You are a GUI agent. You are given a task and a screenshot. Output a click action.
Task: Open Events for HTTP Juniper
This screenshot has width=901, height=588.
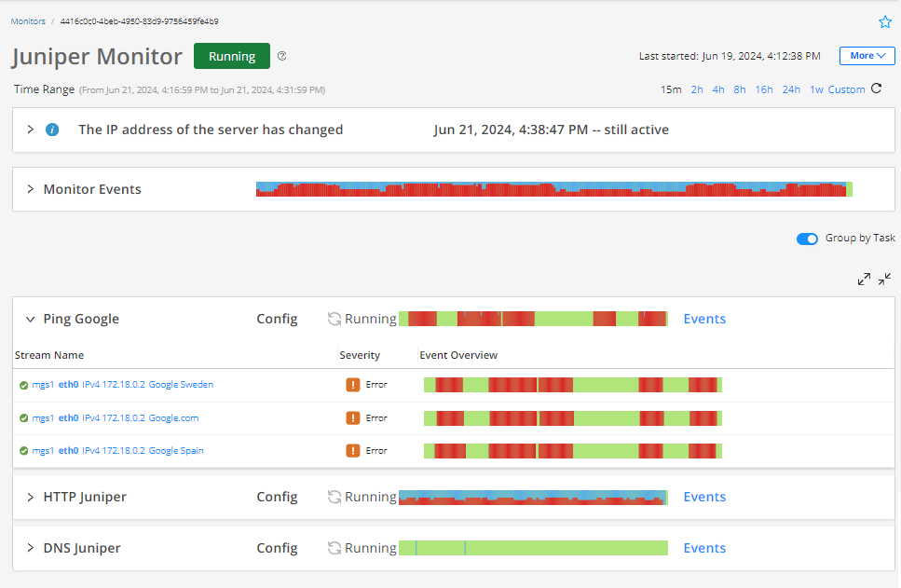coord(703,496)
